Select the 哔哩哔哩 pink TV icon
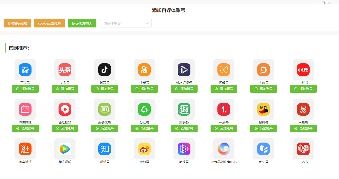This screenshot has height=179, width=339. (25, 109)
